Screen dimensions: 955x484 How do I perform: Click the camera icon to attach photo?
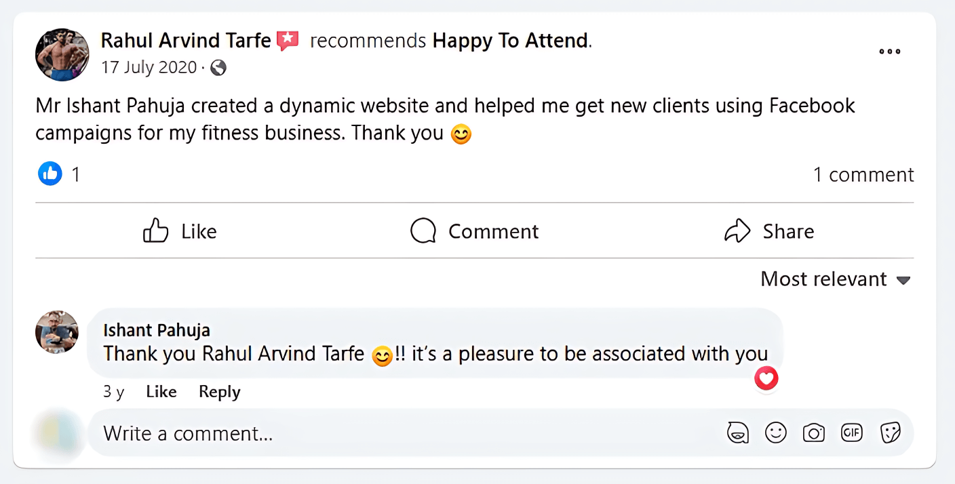(x=813, y=432)
